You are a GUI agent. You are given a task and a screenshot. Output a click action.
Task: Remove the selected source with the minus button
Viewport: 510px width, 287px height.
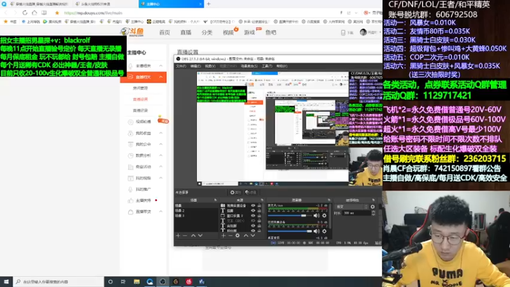point(230,235)
